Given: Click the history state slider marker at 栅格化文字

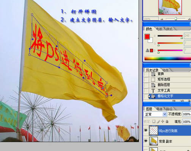Looking at the screenshot, I should [149, 96].
